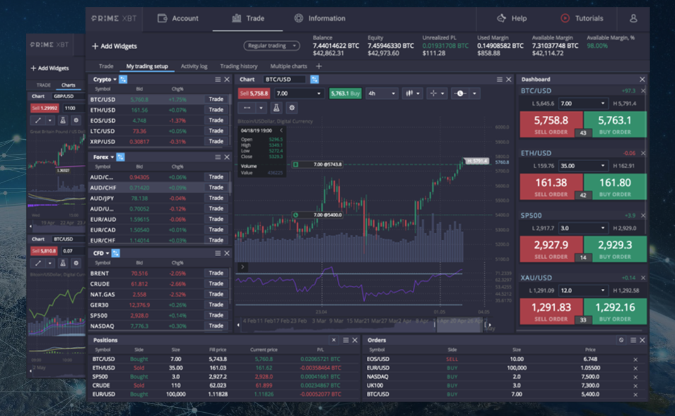Click the 7.00 @5743.8 position marker on chart
The height and width of the screenshot is (416, 675).
click(x=319, y=165)
